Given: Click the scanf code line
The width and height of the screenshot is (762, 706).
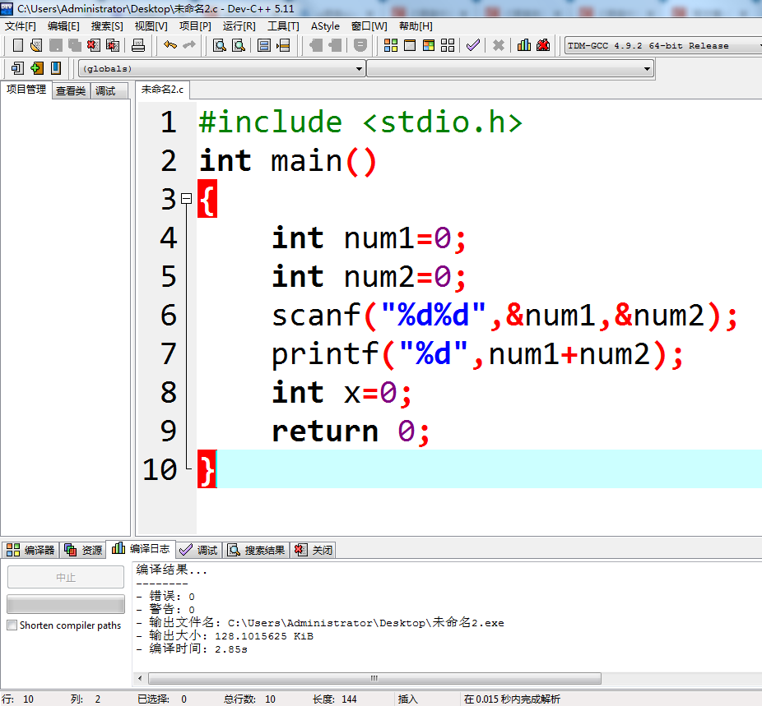Looking at the screenshot, I should tap(504, 316).
